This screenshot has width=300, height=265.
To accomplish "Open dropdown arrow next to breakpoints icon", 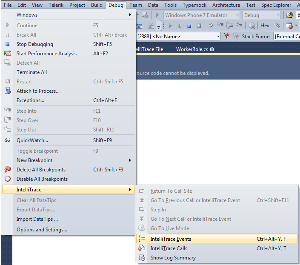I will pyautogui.click(x=296, y=25).
